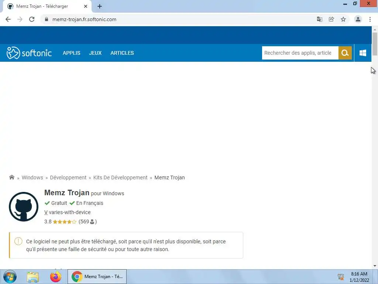Click the En Français label
Screen dimensions: 378x284
pos(90,203)
